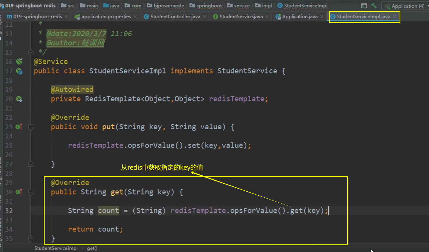Click the layout toggle icon beside hammer

click(x=364, y=5)
